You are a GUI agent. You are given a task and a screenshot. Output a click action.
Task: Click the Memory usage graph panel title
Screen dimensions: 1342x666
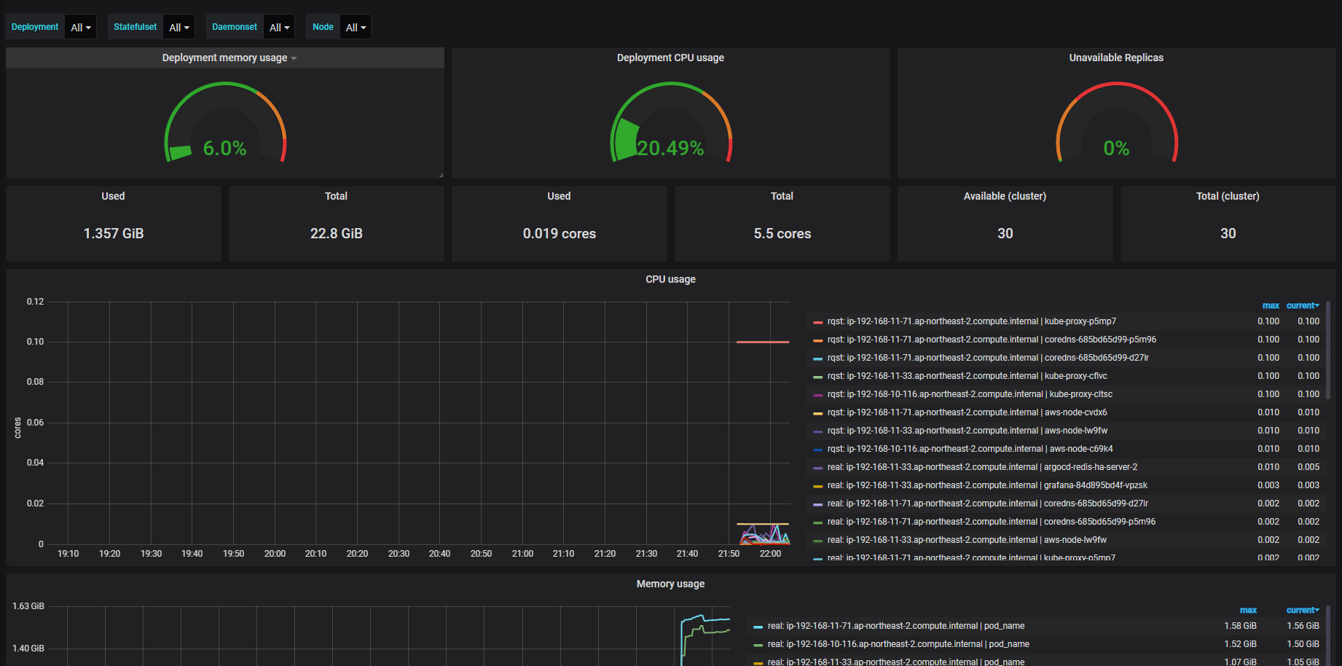tap(670, 584)
